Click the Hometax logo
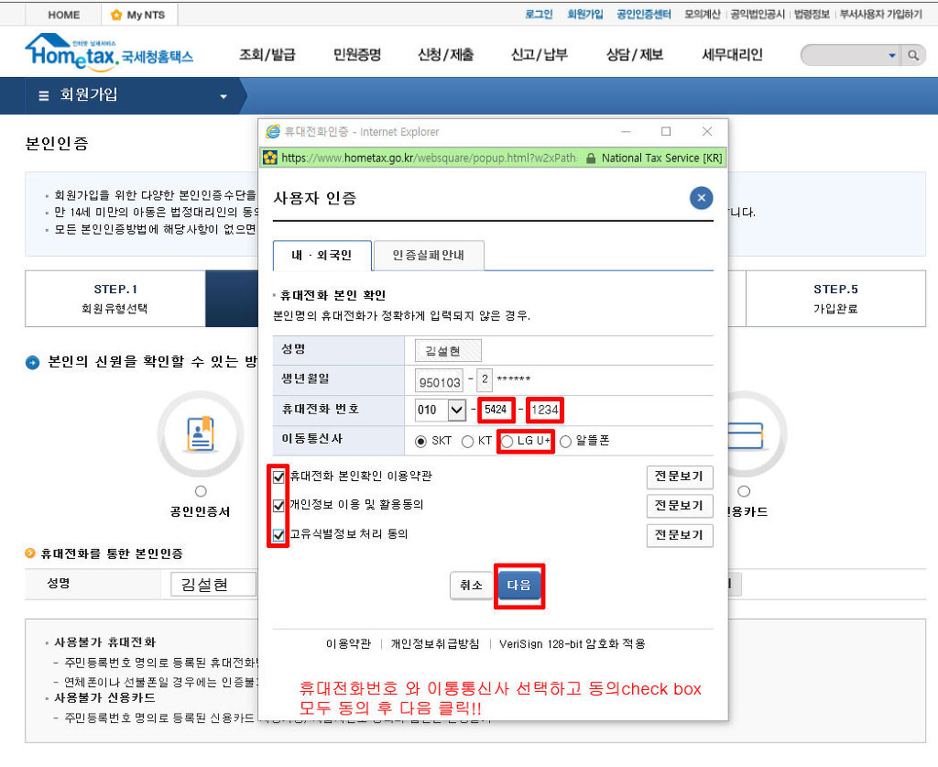The height and width of the screenshot is (767, 938). (x=109, y=51)
